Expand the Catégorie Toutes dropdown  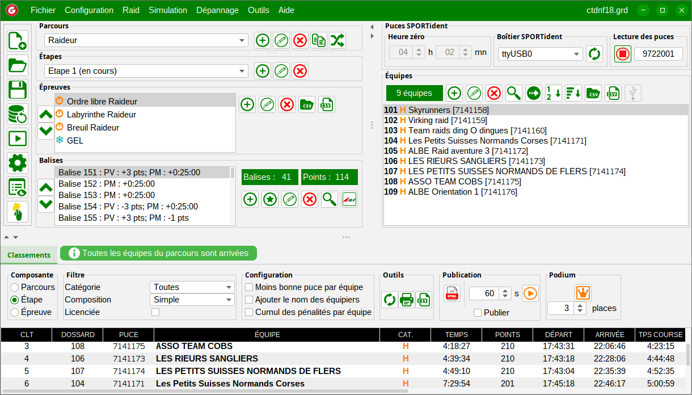point(192,287)
